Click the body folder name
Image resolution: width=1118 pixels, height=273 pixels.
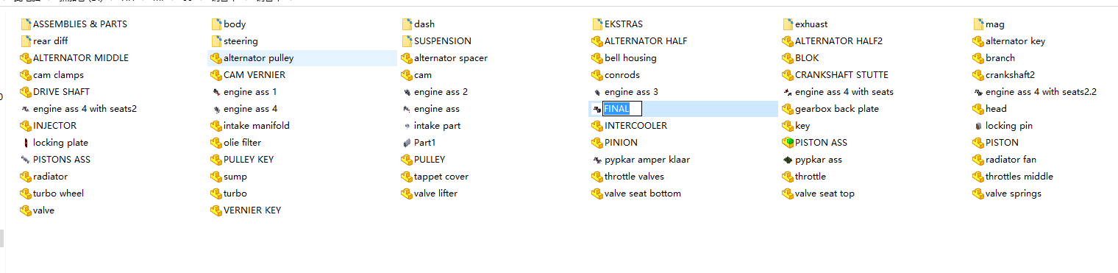235,24
